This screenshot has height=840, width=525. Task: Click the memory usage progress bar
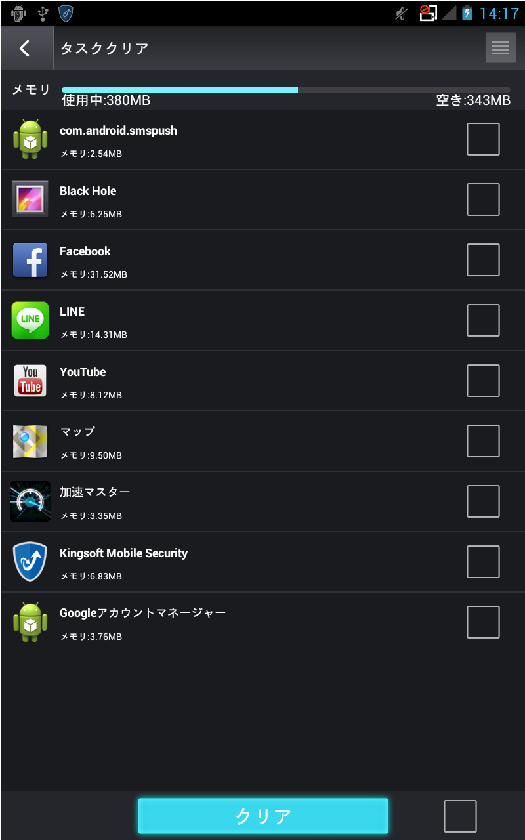(x=286, y=90)
